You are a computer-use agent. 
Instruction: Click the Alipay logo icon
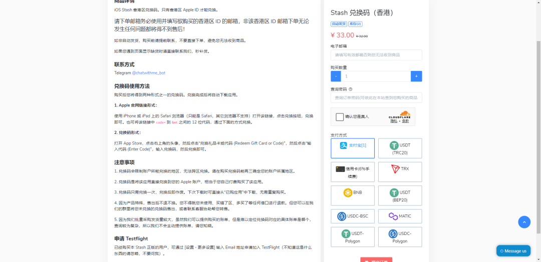(x=344, y=145)
